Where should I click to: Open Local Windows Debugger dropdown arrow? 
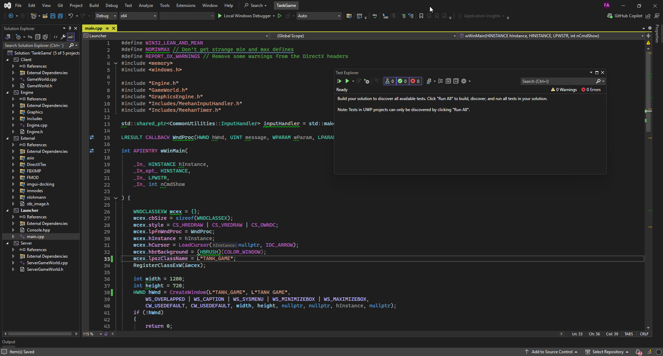[x=274, y=16]
